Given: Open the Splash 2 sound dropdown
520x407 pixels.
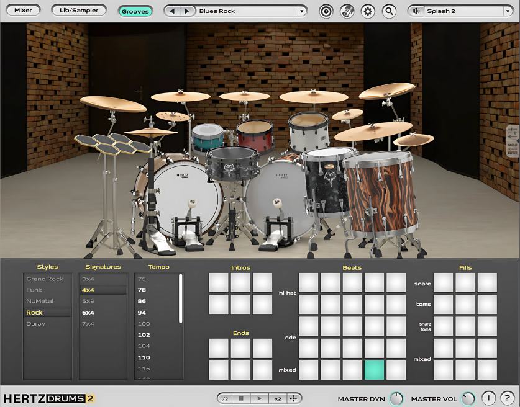Looking at the screenshot, I should pyautogui.click(x=507, y=11).
